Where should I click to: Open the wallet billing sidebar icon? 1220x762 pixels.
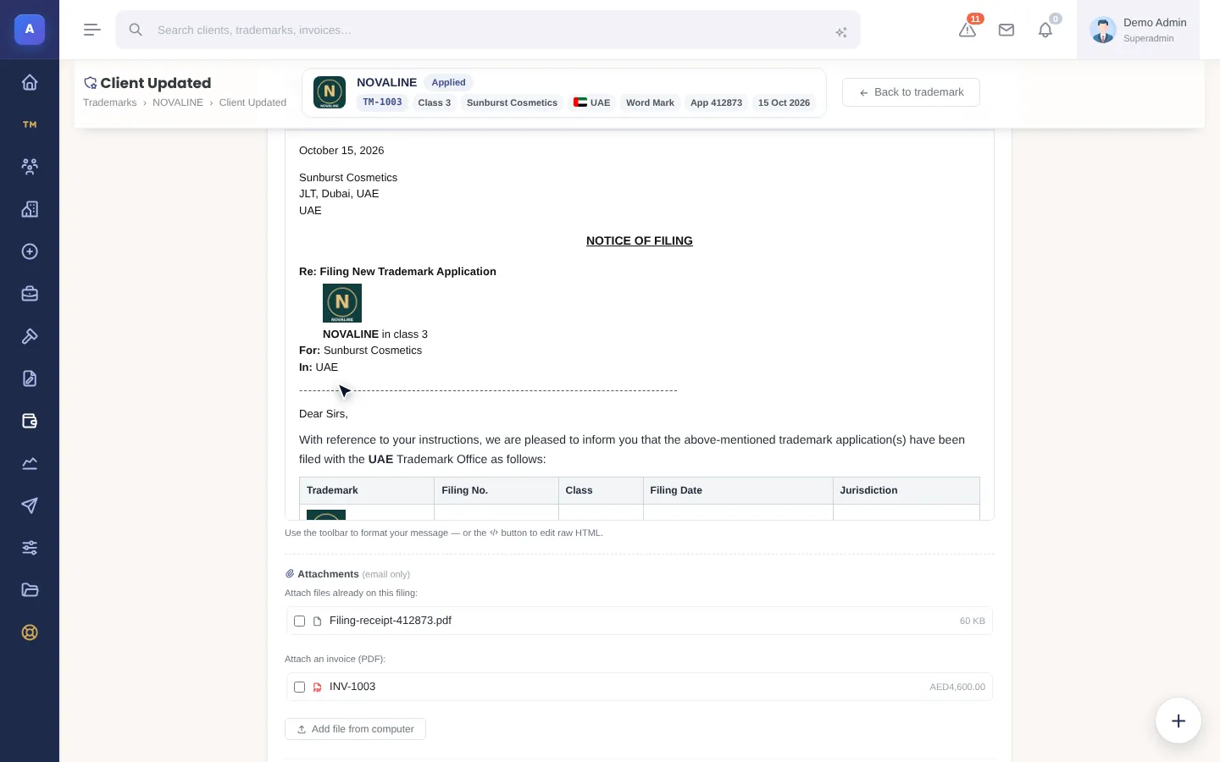pos(30,421)
